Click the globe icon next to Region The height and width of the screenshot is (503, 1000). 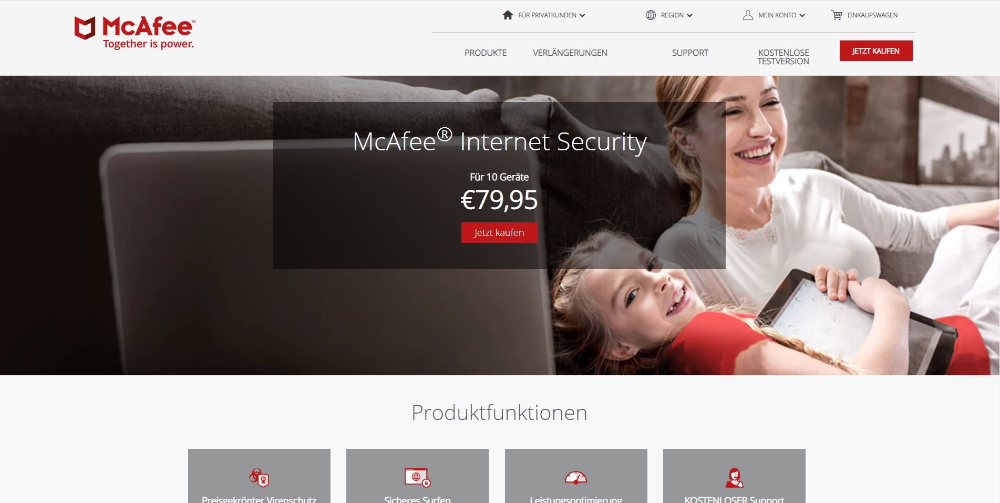click(651, 15)
